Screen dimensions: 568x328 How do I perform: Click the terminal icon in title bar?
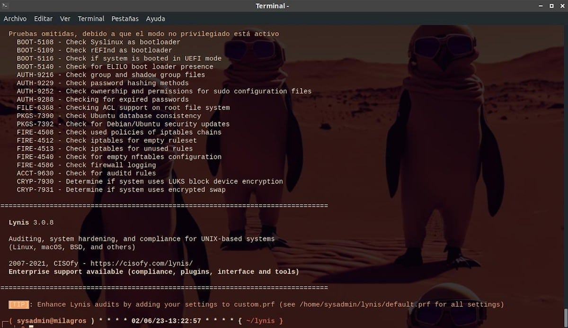(x=5, y=6)
